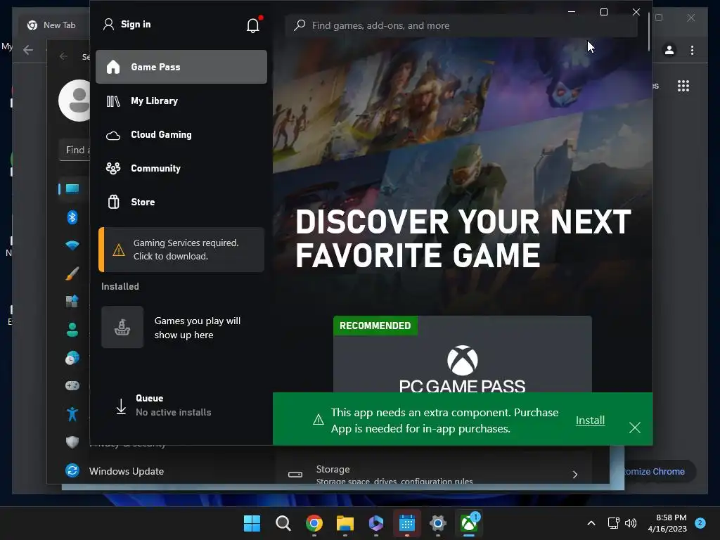
Task: Open Chrome three-dot menu
Action: click(692, 50)
